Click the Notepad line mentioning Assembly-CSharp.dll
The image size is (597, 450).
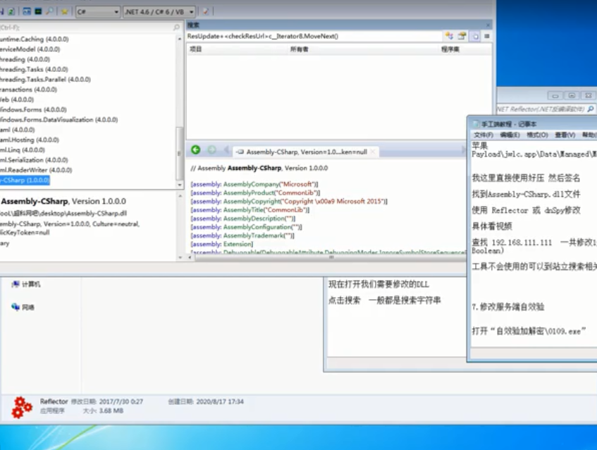coord(527,195)
